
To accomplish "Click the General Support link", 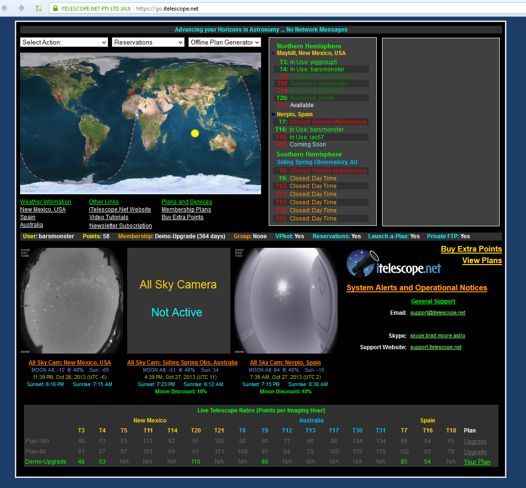I will click(433, 301).
